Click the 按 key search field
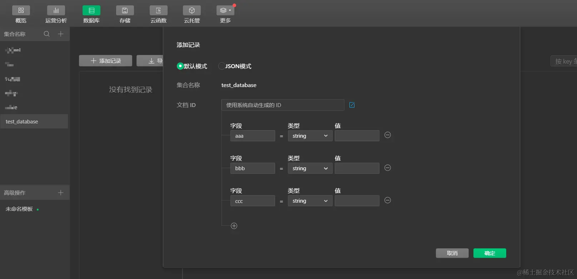Image resolution: width=577 pixels, height=279 pixels. 564,61
